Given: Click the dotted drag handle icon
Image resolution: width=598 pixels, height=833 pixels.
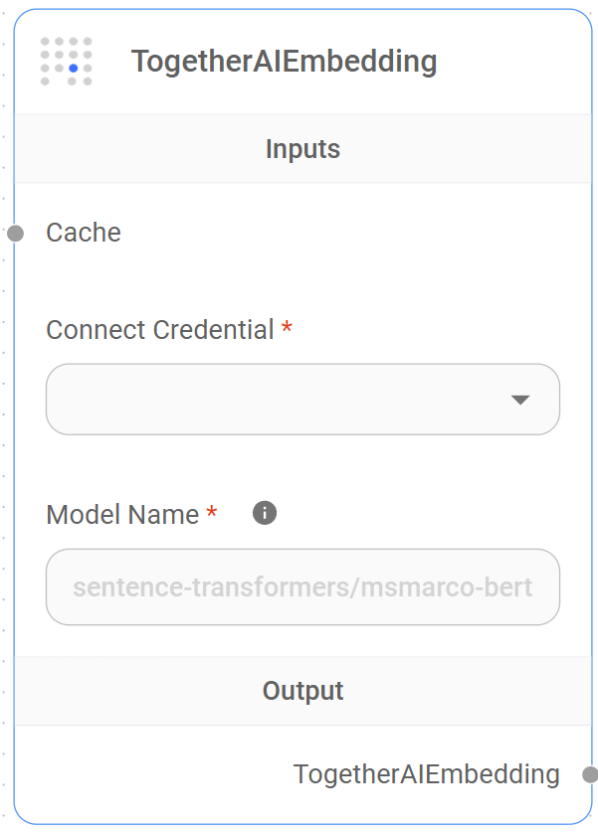Looking at the screenshot, I should (x=67, y=61).
